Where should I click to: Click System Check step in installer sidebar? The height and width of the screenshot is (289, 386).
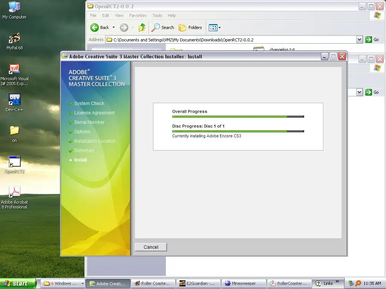89,103
